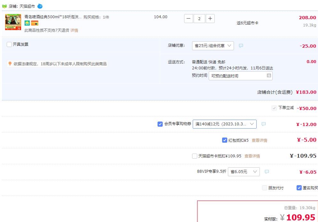Open the 88VIP 省6.05元 dropdown

(x=244, y=172)
